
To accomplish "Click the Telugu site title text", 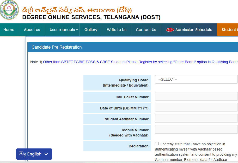I will pos(77,10).
